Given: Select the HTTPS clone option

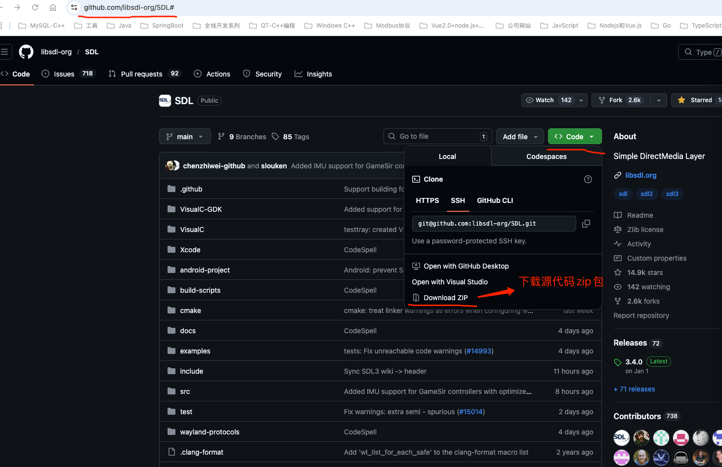Looking at the screenshot, I should click(x=427, y=200).
